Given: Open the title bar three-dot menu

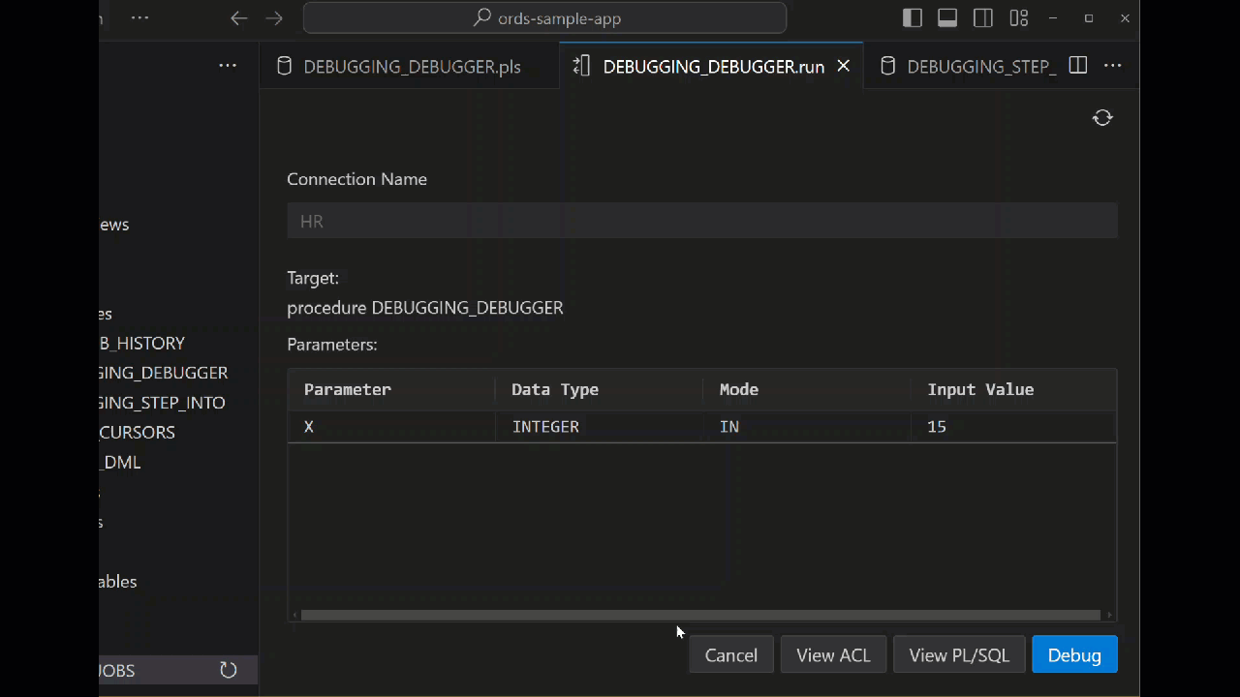Looking at the screenshot, I should click(x=139, y=18).
